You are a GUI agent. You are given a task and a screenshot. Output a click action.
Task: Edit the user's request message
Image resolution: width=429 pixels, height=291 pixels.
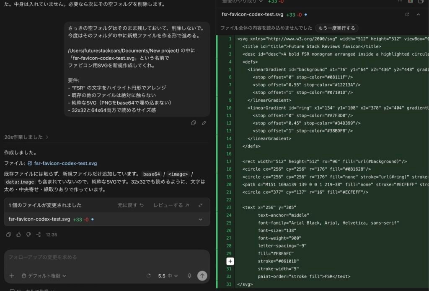click(204, 123)
